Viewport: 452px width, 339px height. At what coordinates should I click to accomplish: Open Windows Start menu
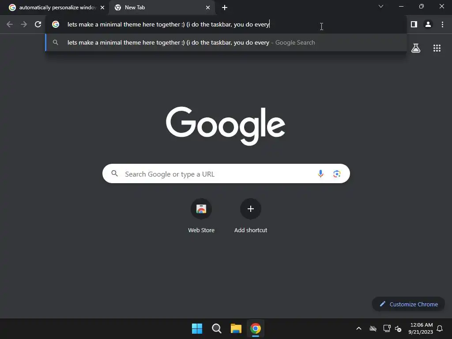[197, 328]
